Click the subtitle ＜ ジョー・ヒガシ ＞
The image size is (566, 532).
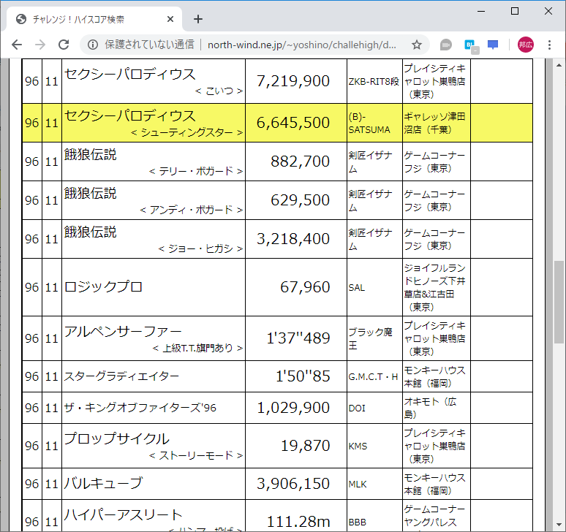tap(200, 248)
